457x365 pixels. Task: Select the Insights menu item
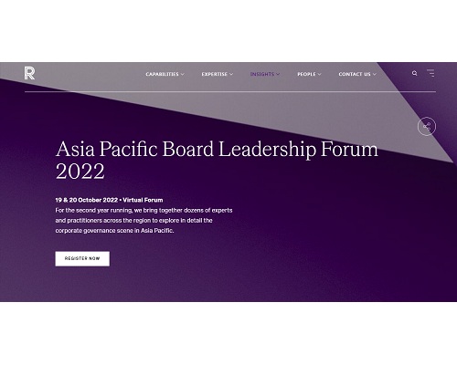pos(262,74)
